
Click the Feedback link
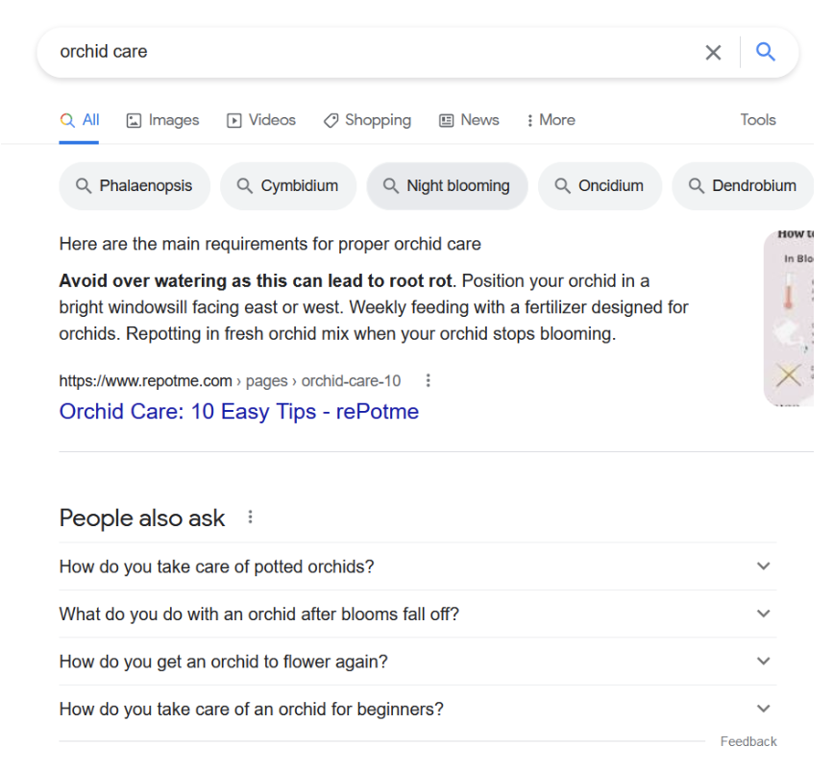click(748, 741)
